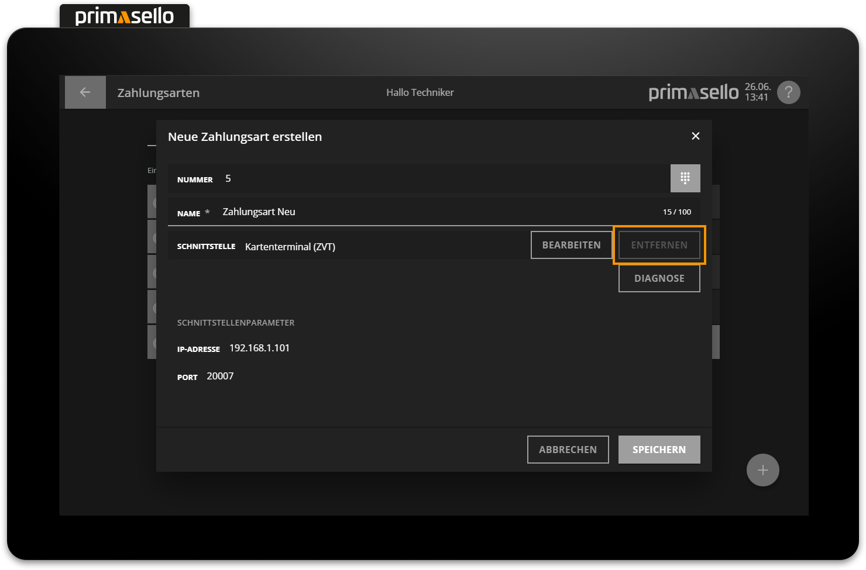Click the Port value 20007
866x570 pixels.
coord(220,376)
